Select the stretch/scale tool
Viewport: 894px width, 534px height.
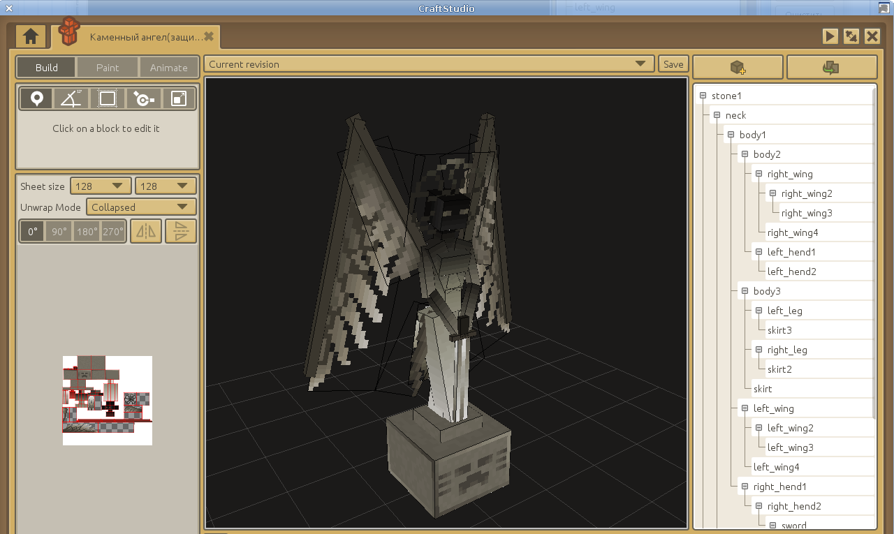(x=179, y=98)
